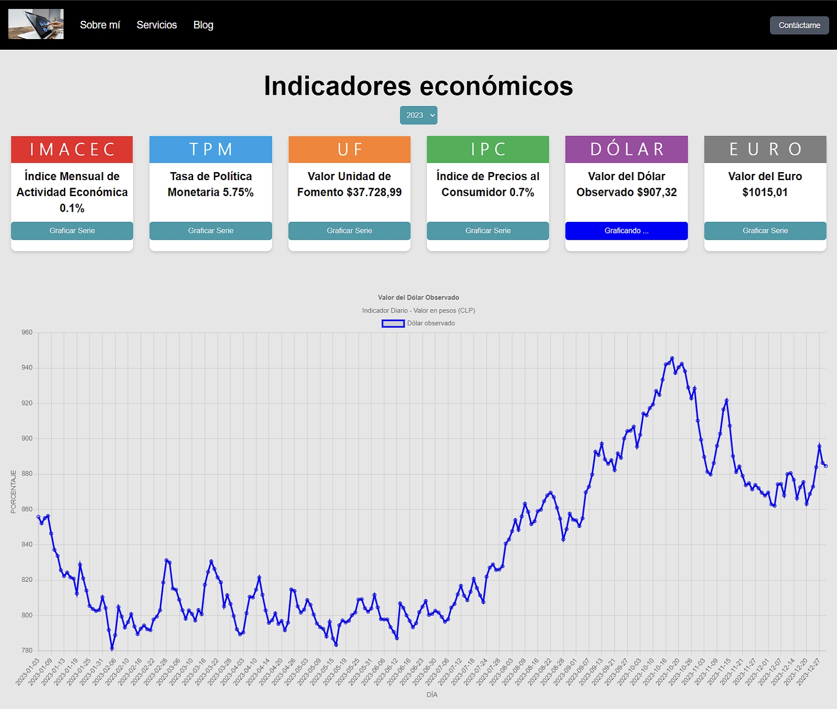Expand the 2023 year dropdown
This screenshot has width=837, height=709.
pyautogui.click(x=418, y=115)
